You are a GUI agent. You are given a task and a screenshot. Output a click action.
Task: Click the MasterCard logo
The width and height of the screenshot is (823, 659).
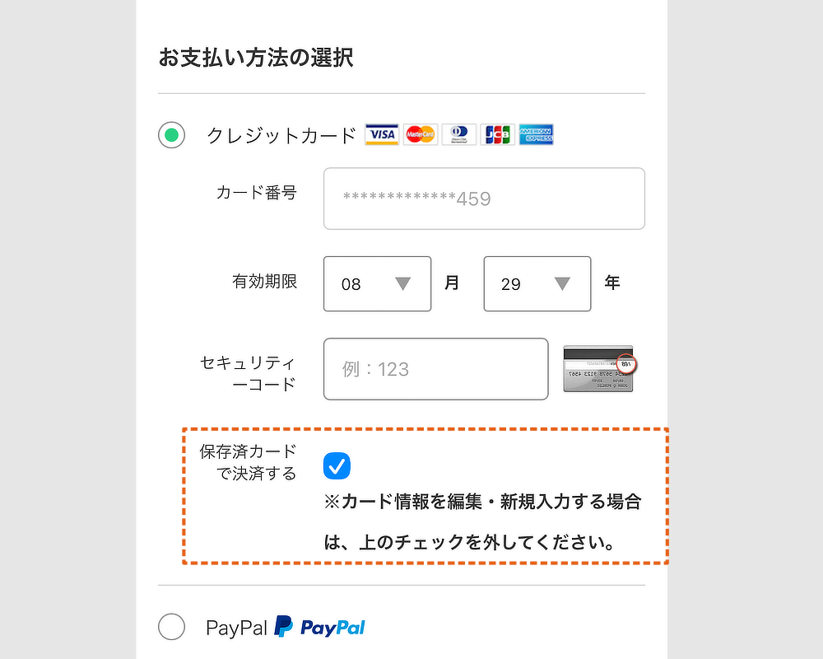421,134
